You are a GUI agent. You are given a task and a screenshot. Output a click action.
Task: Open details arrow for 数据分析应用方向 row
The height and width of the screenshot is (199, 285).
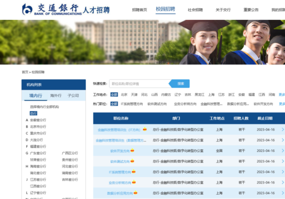pyautogui.click(x=282, y=193)
